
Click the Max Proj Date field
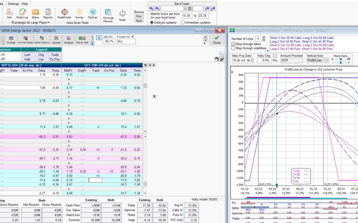(x=243, y=60)
